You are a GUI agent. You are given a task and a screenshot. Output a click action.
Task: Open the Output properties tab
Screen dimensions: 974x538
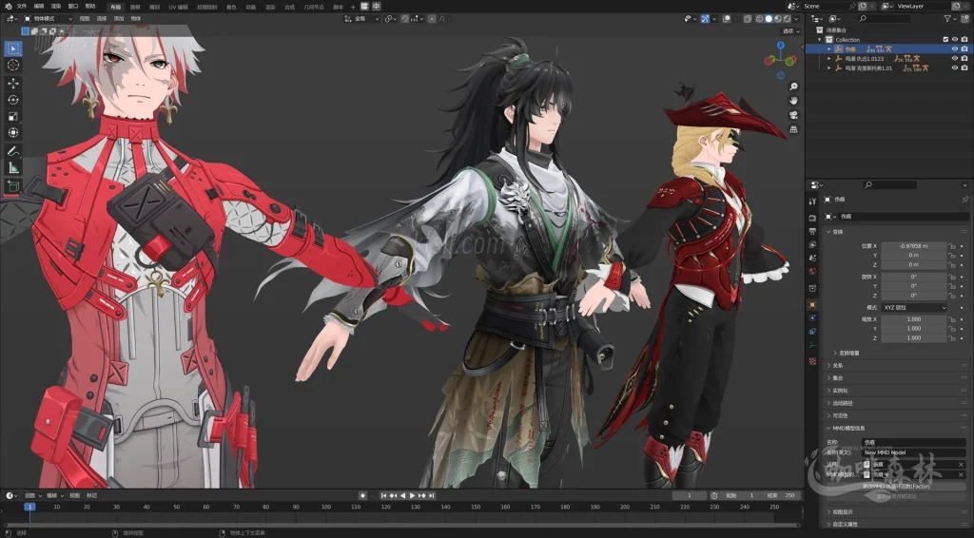[x=812, y=231]
